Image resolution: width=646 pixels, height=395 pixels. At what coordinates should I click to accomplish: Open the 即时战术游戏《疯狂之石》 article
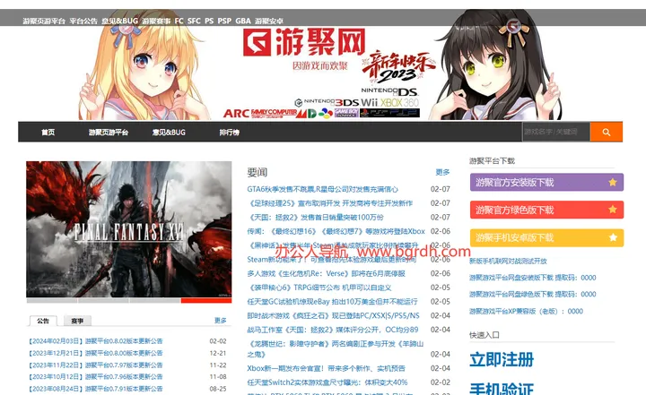point(333,315)
